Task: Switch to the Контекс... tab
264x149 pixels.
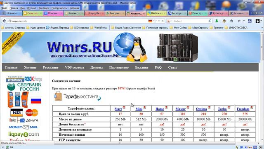Action: click(x=74, y=13)
